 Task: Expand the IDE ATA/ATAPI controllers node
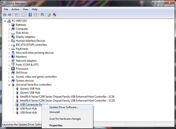coord(9,45)
